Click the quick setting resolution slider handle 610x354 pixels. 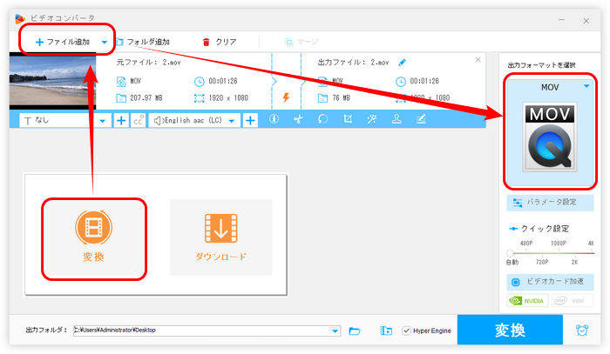pos(510,253)
